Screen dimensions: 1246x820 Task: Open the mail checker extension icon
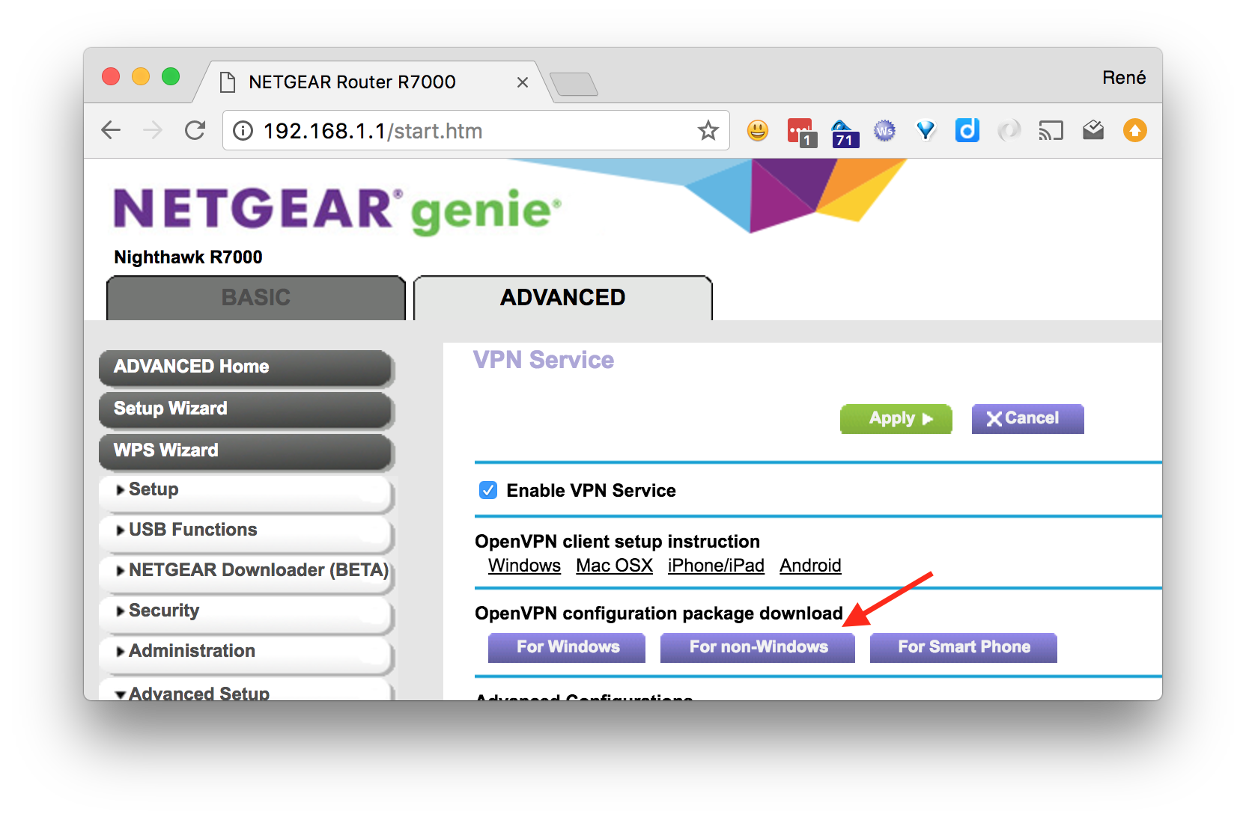[1093, 131]
